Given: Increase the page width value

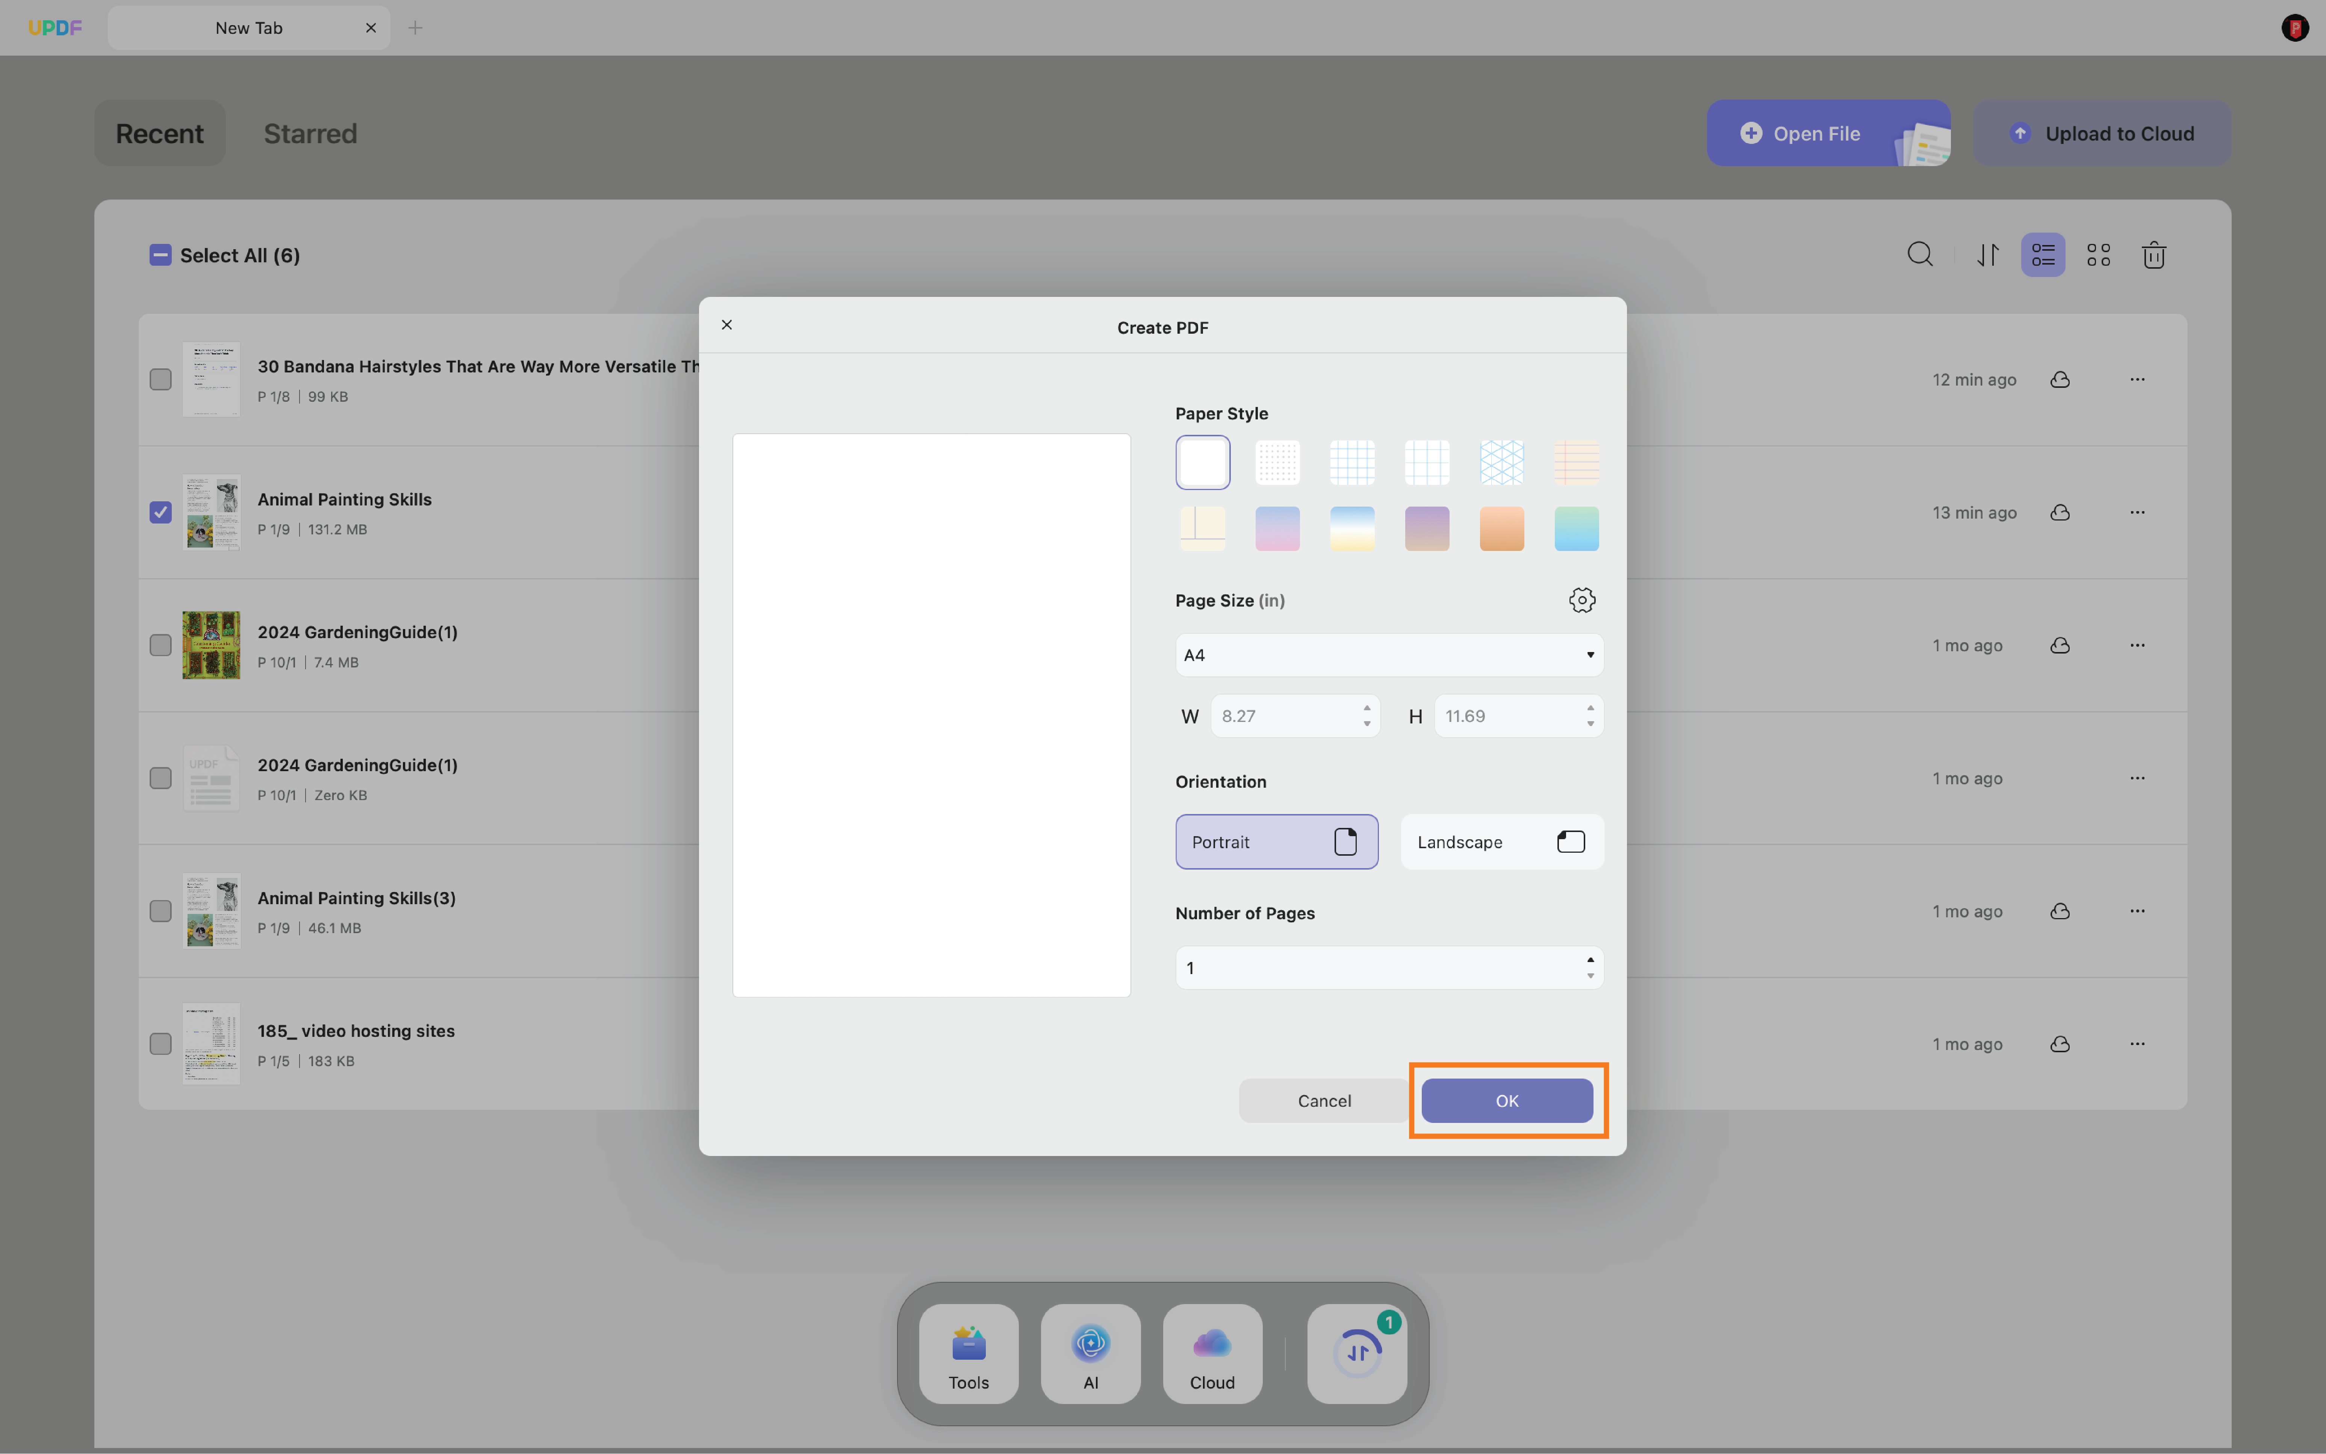Looking at the screenshot, I should (1367, 708).
